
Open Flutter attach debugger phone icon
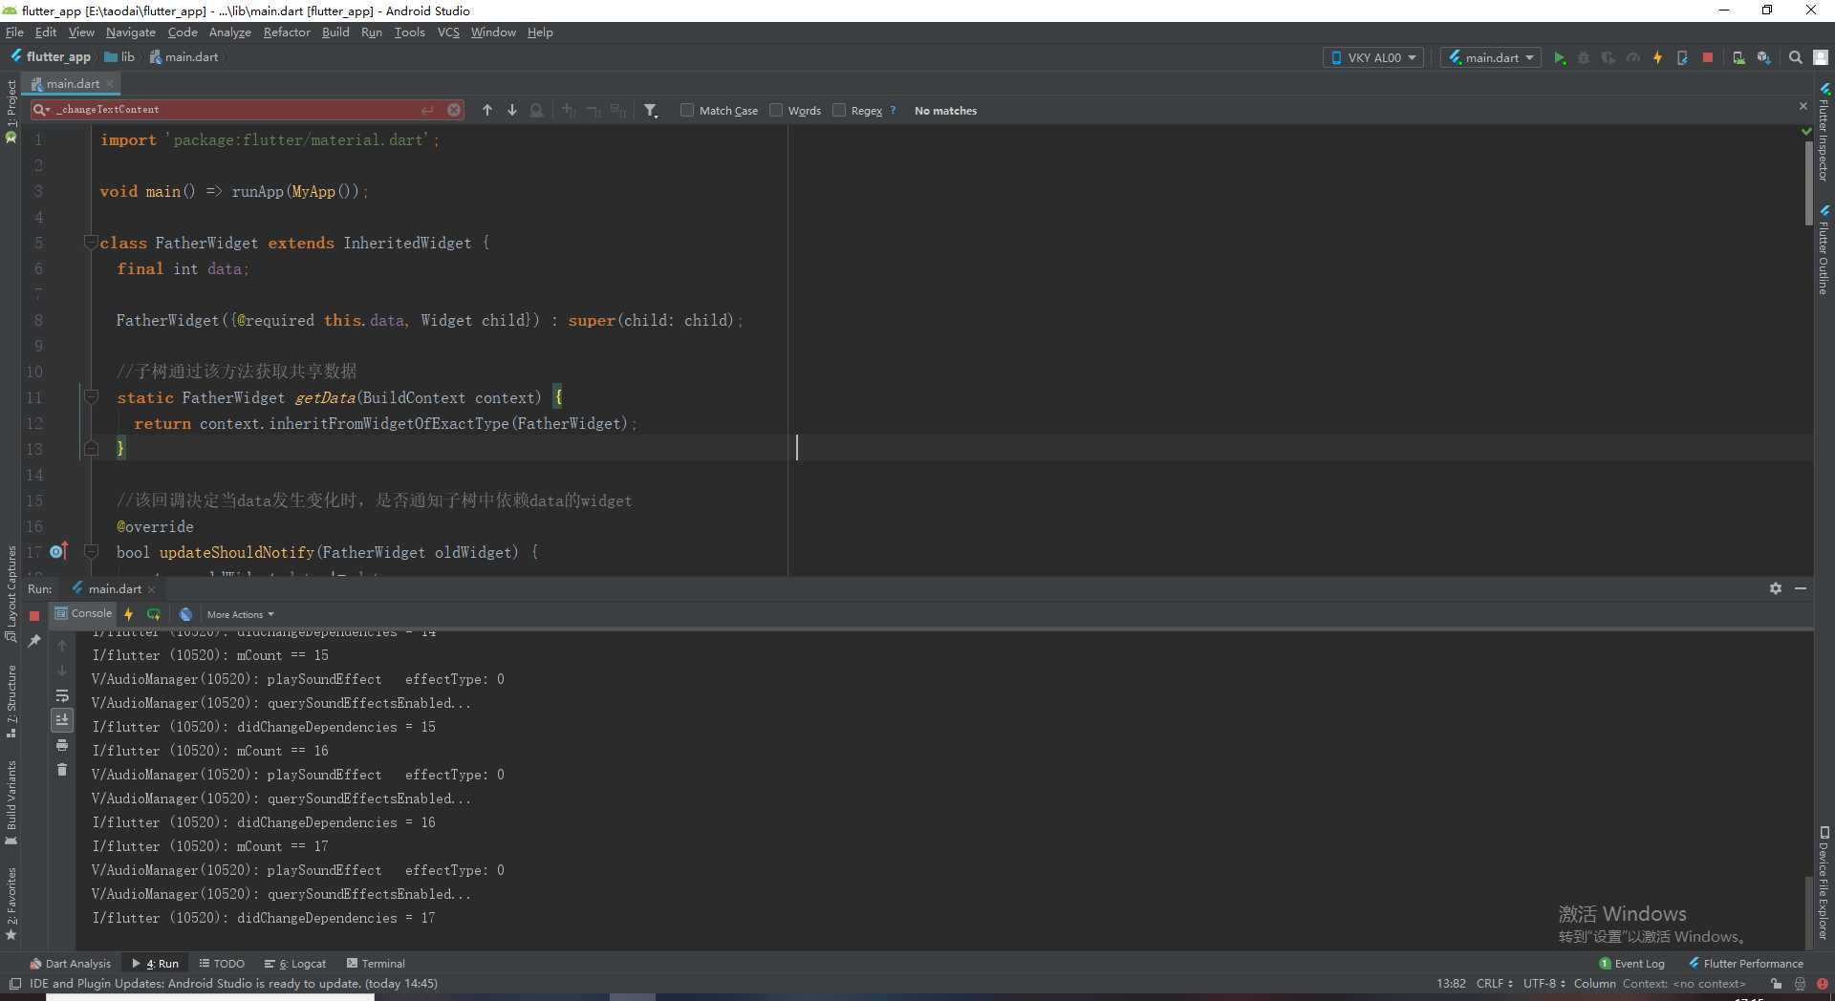(1682, 58)
